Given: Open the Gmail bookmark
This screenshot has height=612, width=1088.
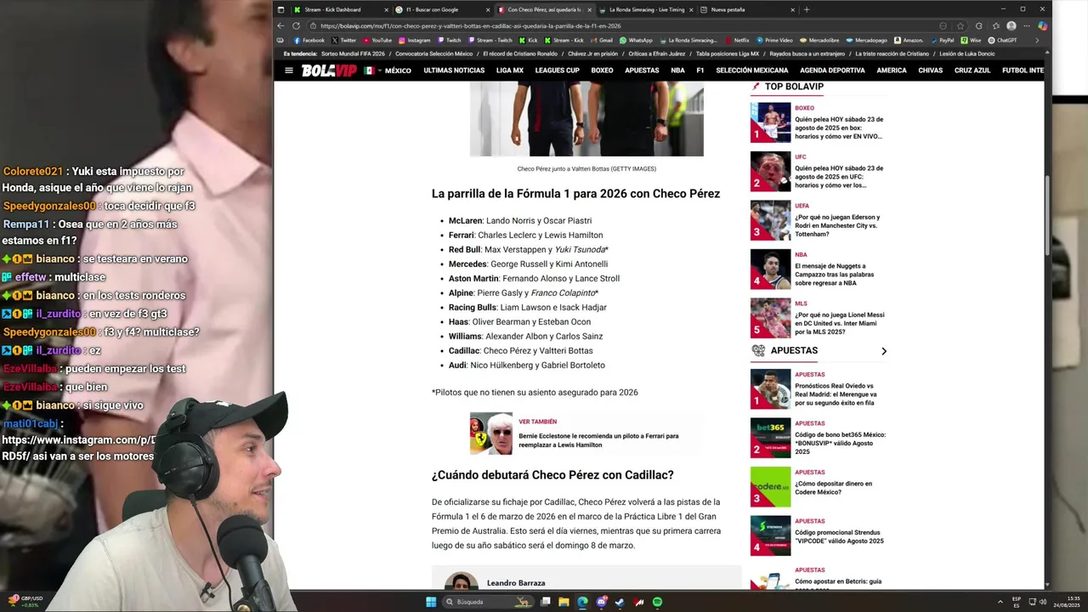Looking at the screenshot, I should coord(602,40).
